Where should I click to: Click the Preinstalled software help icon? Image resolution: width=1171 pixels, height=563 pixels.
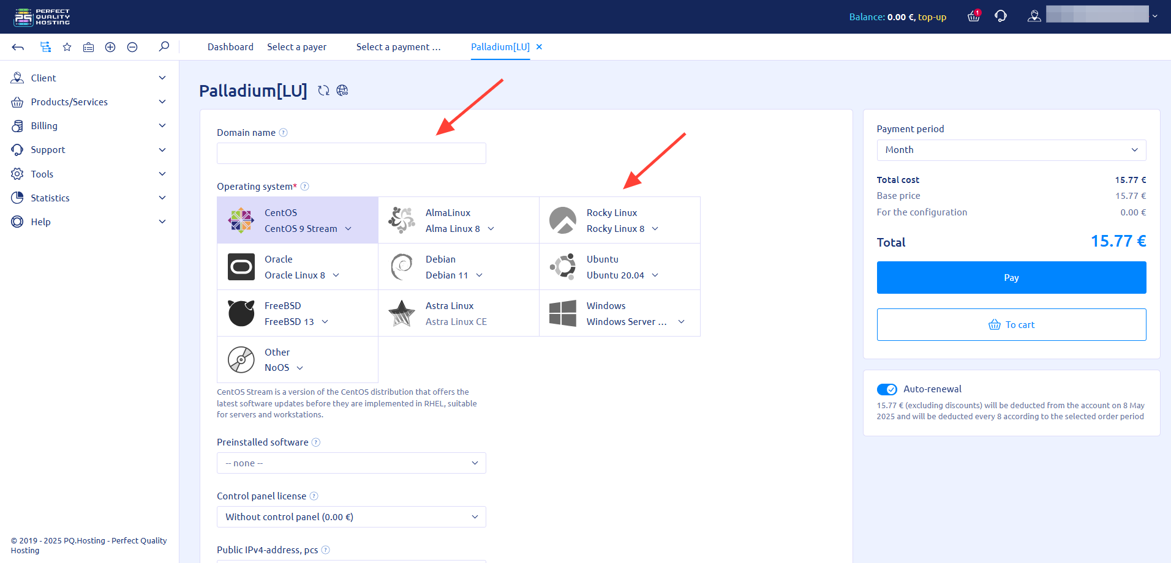[316, 442]
